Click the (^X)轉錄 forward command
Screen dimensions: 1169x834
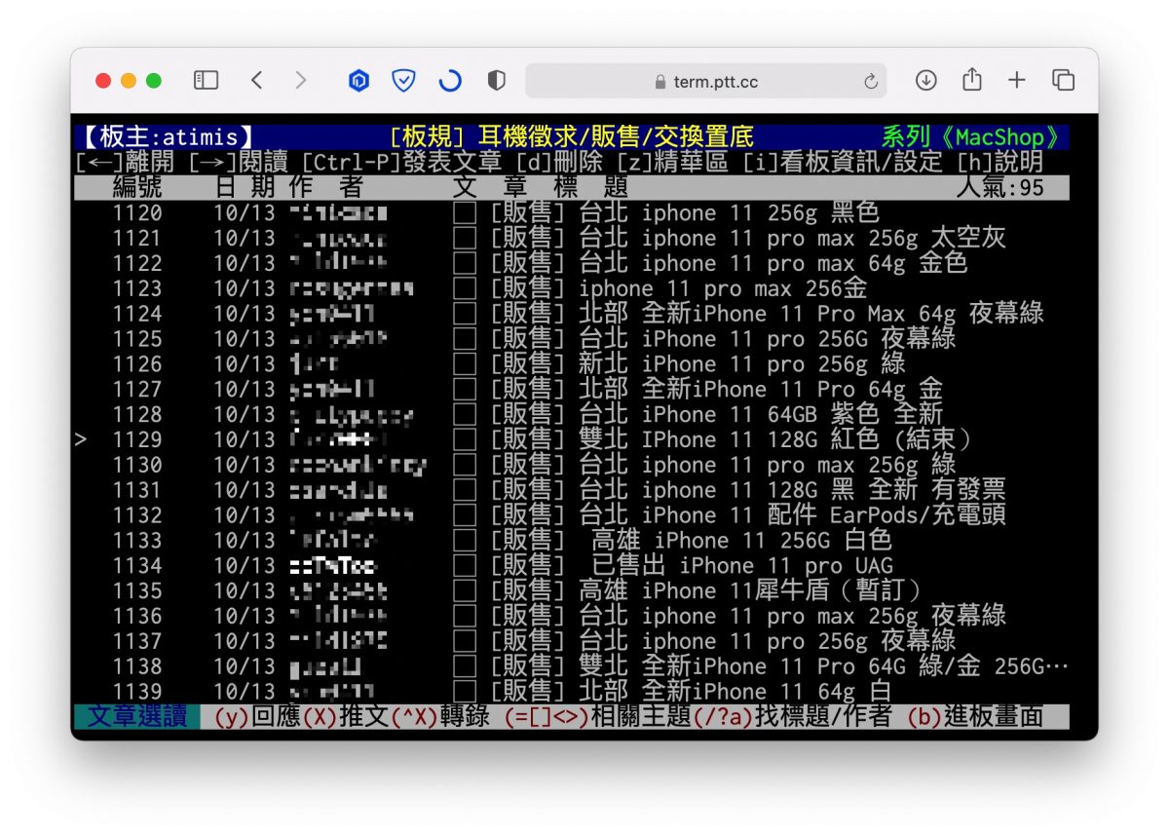pos(439,717)
